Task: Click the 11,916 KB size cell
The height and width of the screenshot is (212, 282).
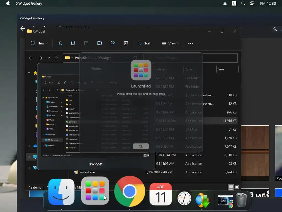Action: (x=229, y=121)
